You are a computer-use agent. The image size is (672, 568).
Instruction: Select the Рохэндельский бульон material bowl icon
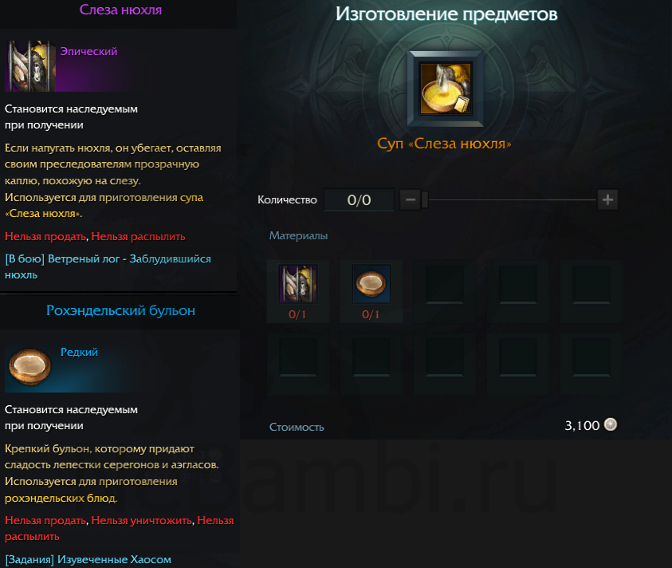point(371,284)
